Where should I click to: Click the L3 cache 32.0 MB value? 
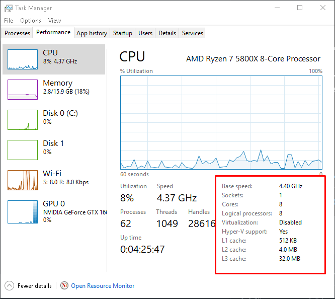[x=290, y=259]
